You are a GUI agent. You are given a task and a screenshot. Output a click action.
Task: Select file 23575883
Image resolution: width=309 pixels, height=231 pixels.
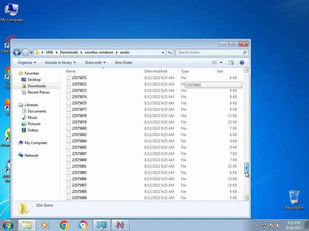click(79, 134)
